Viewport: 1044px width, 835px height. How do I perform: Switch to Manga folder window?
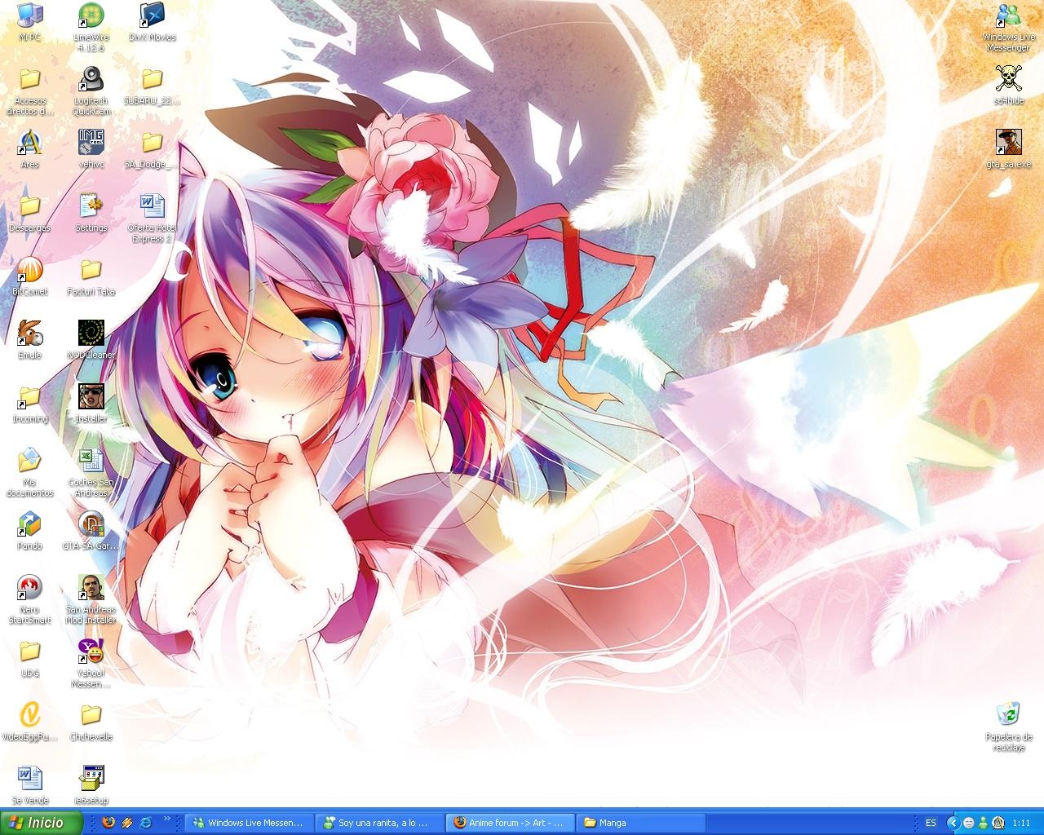642,823
